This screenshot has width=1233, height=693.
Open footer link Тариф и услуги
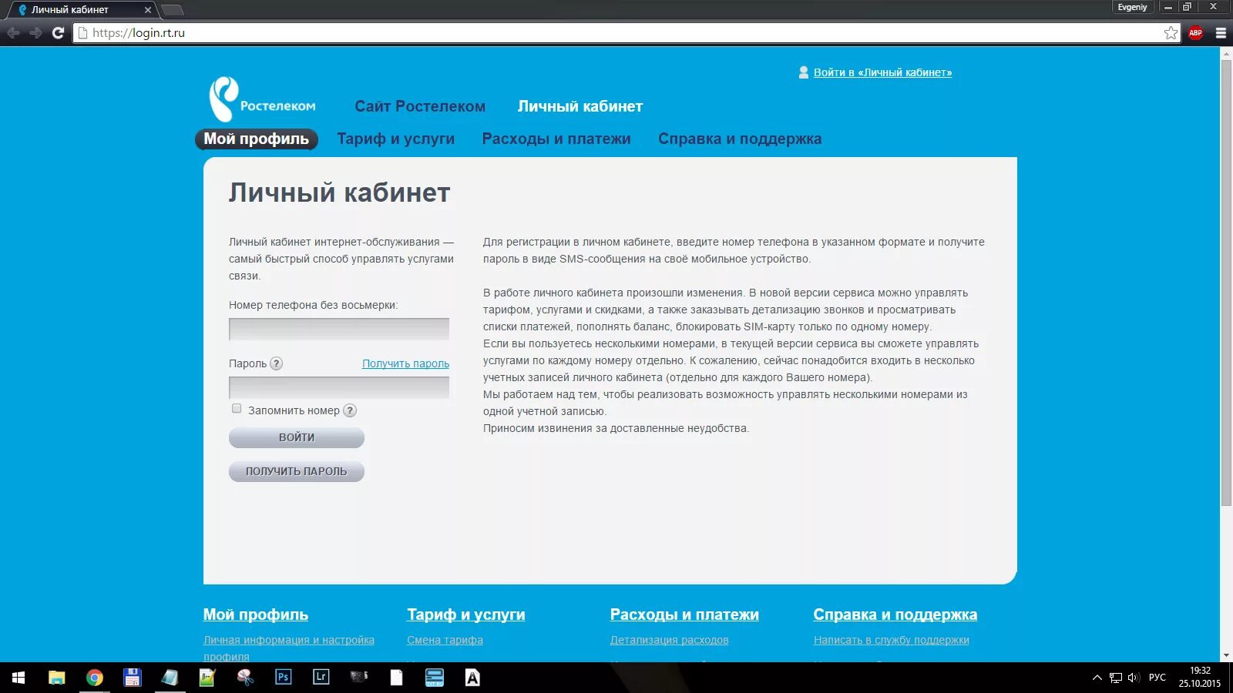466,614
